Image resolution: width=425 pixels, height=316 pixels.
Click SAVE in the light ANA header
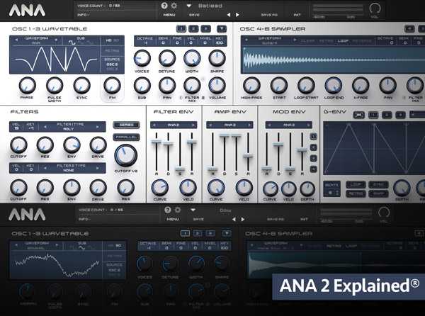194,15
